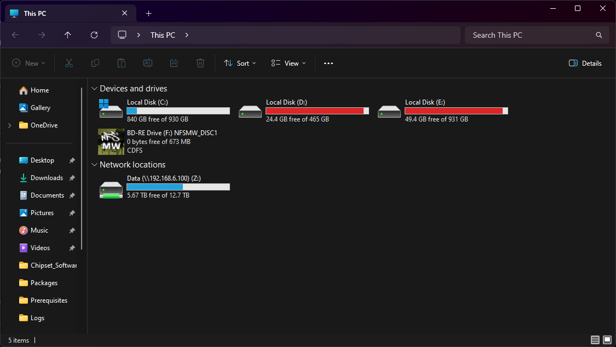Viewport: 616px width, 347px height.
Task: Open the See more ellipsis in the toolbar
Action: [328, 63]
